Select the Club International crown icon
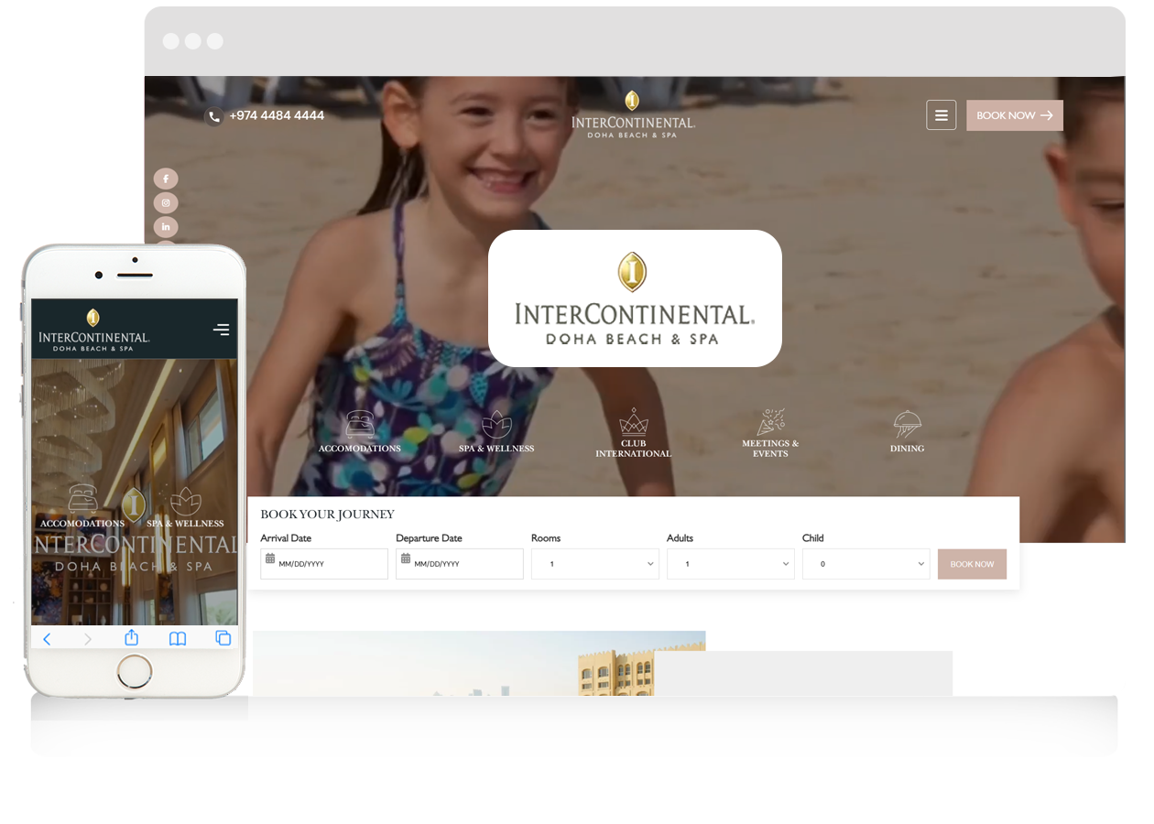Screen dimensions: 1154x824 [633, 422]
